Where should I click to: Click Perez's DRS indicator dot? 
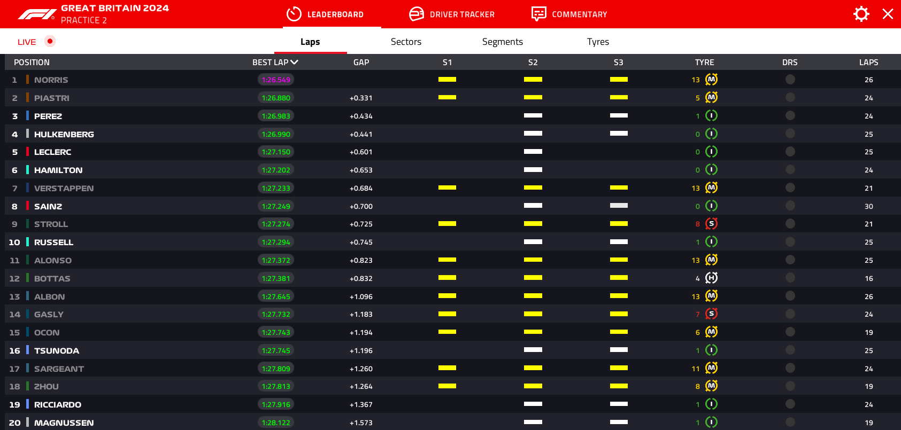tap(790, 116)
